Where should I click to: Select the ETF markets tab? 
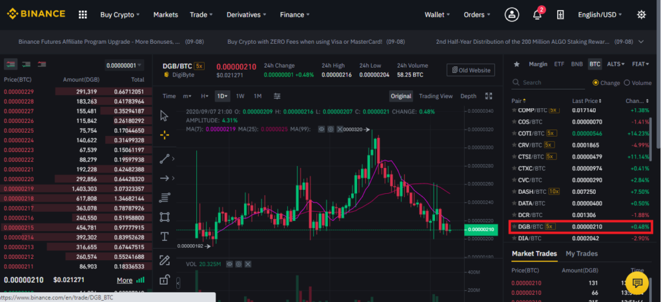(559, 64)
